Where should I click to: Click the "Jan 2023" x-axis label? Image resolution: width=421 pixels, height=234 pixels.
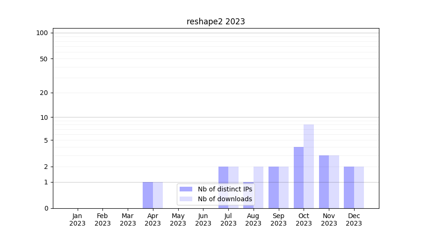coord(78,219)
